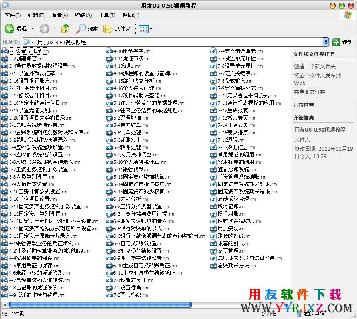Collapse the 文件和文件夹任务 section
Viewport: 357px width, 319px height.
click(314, 54)
